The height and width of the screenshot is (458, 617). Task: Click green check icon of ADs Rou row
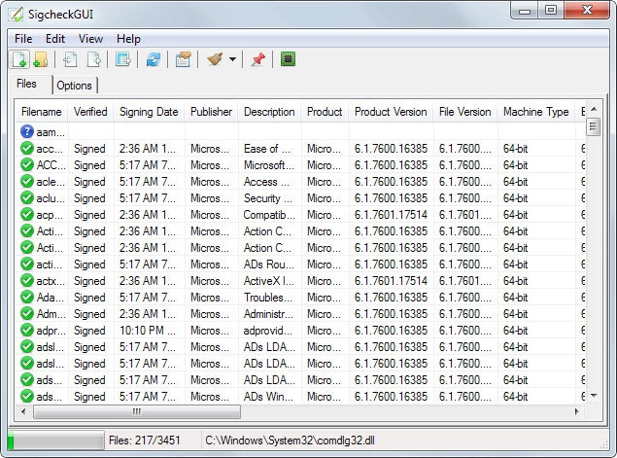tap(27, 264)
